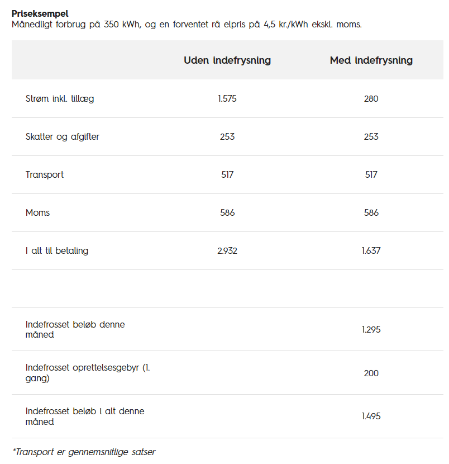The width and height of the screenshot is (449, 464).
Task: Click the Strøm inkl. tillæg row label
Action: (60, 98)
